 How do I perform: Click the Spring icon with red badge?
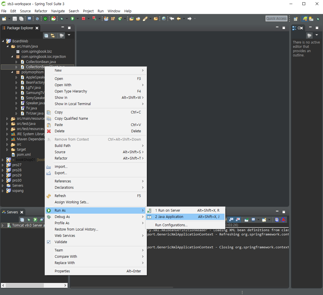tap(53, 19)
